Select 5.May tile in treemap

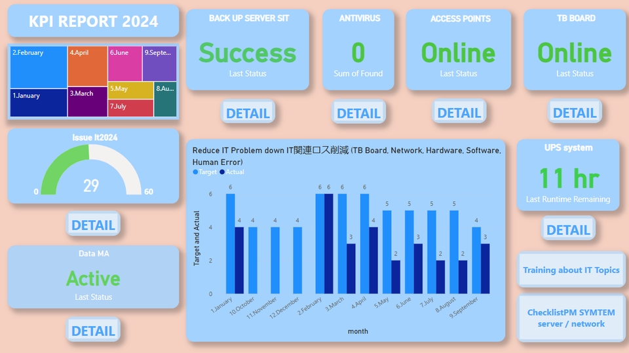tap(131, 90)
